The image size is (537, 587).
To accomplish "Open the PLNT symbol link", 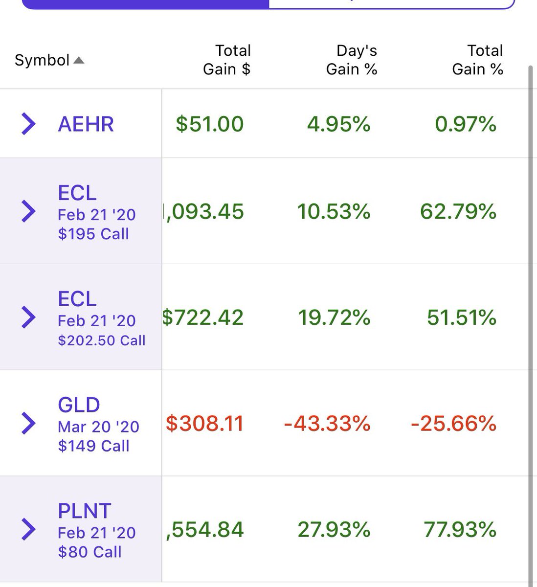I will [x=85, y=511].
